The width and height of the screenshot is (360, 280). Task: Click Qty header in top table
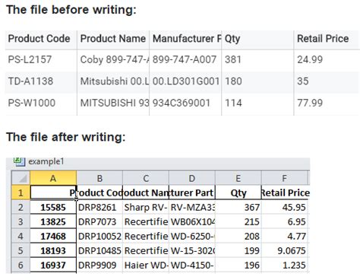[x=232, y=39]
